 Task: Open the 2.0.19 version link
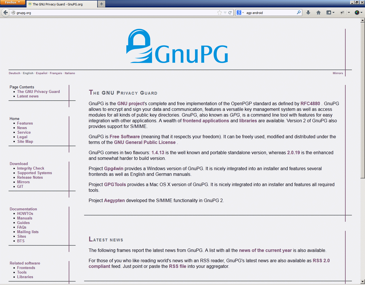[x=293, y=153]
